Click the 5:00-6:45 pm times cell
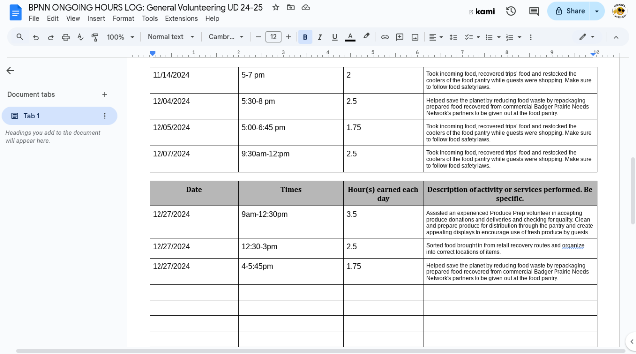This screenshot has width=636, height=354. tap(291, 132)
